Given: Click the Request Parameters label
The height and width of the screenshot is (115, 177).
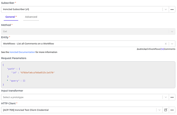Looking at the screenshot, I should (x=14, y=58).
